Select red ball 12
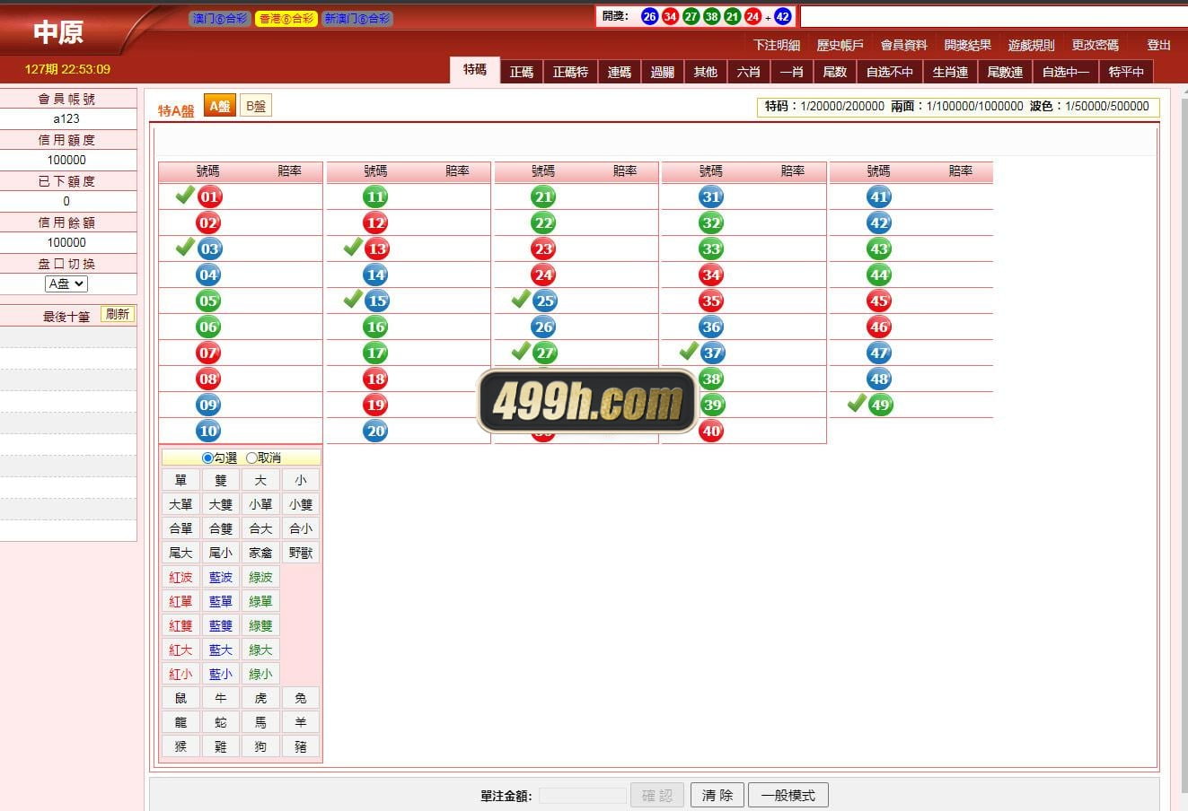 tap(376, 222)
